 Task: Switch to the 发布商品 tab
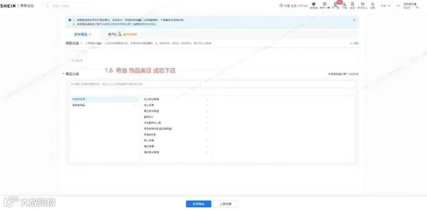[81, 34]
